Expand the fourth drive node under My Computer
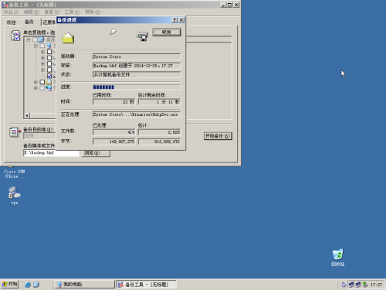 click(42, 70)
